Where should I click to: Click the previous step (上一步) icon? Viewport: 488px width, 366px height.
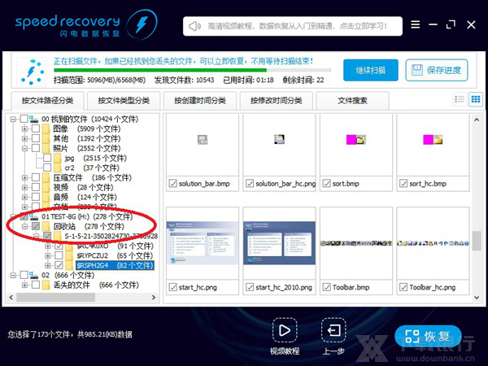point(333,330)
